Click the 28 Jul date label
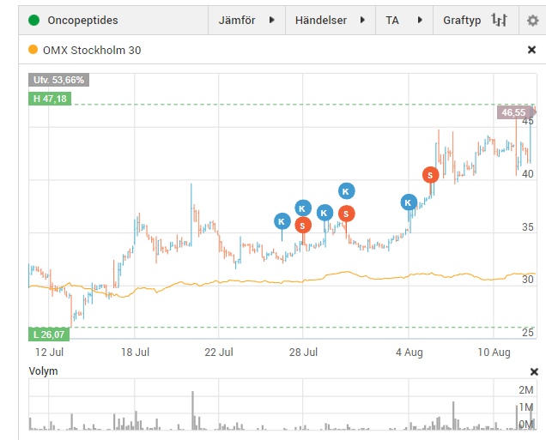This screenshot has height=440, width=546. (303, 353)
